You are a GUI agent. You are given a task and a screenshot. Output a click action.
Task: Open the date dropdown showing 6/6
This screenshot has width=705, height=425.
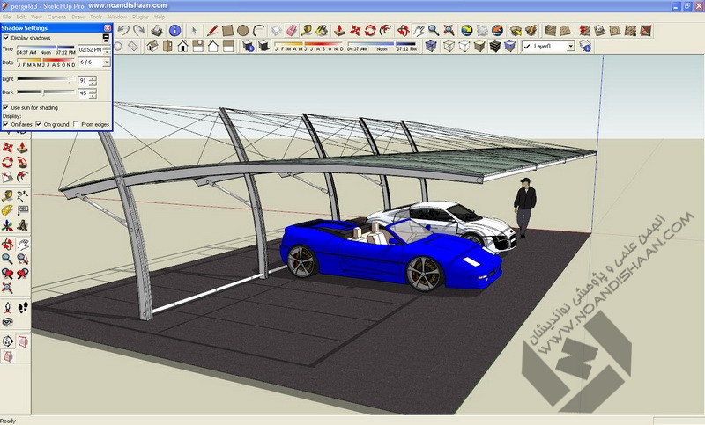click(x=107, y=62)
